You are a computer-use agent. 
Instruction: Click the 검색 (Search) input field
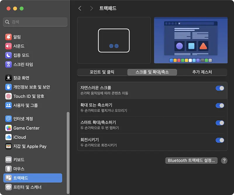tap(35, 22)
